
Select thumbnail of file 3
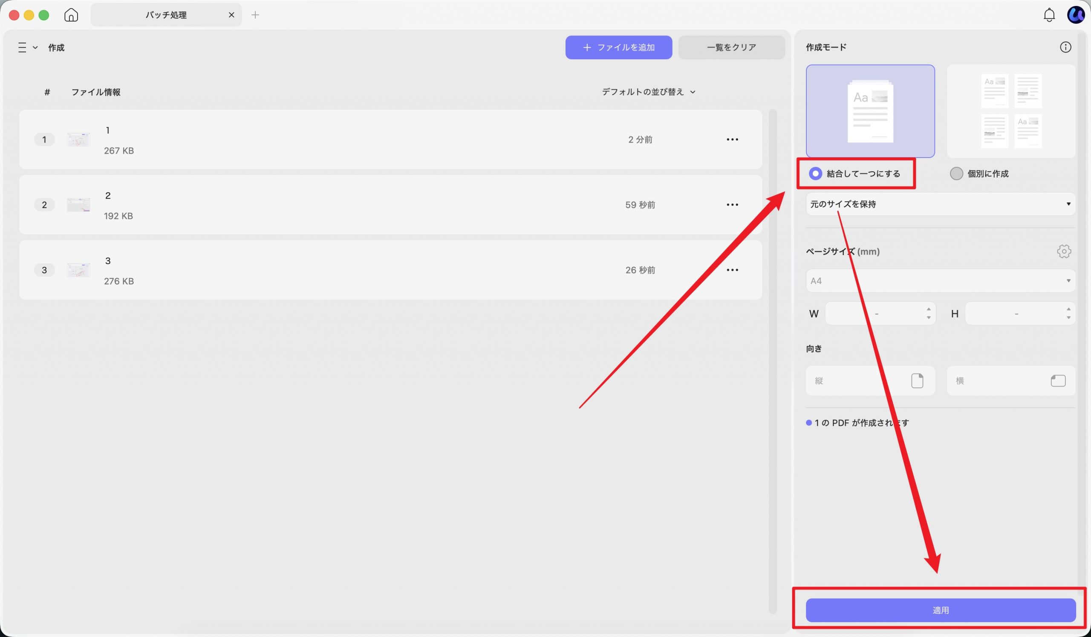click(78, 270)
